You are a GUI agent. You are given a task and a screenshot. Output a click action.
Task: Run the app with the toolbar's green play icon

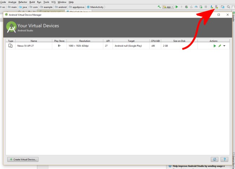177,7
